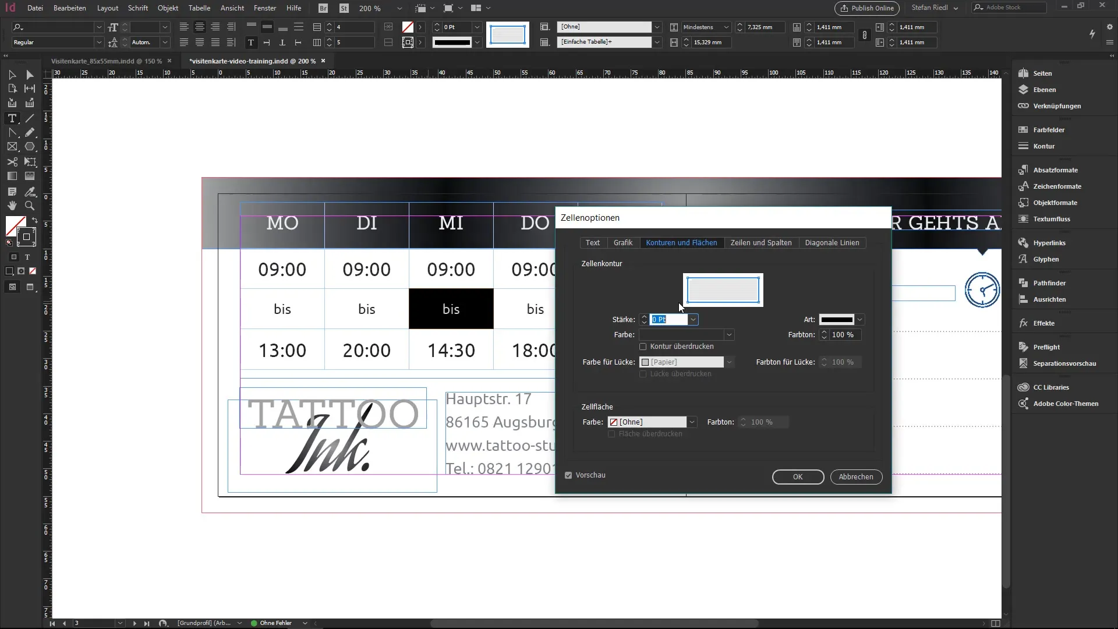Select the Gradient Swatch tool
This screenshot has height=629, width=1118.
(12, 176)
